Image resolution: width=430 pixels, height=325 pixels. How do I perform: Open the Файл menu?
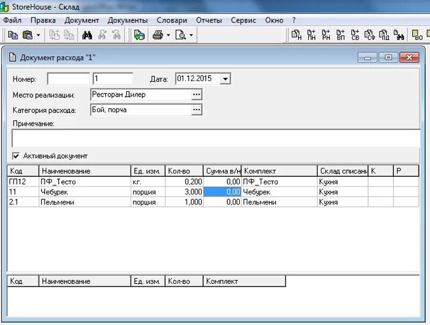(x=12, y=20)
